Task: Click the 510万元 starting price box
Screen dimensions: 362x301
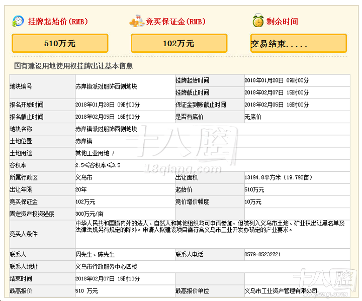Action: pyautogui.click(x=60, y=43)
